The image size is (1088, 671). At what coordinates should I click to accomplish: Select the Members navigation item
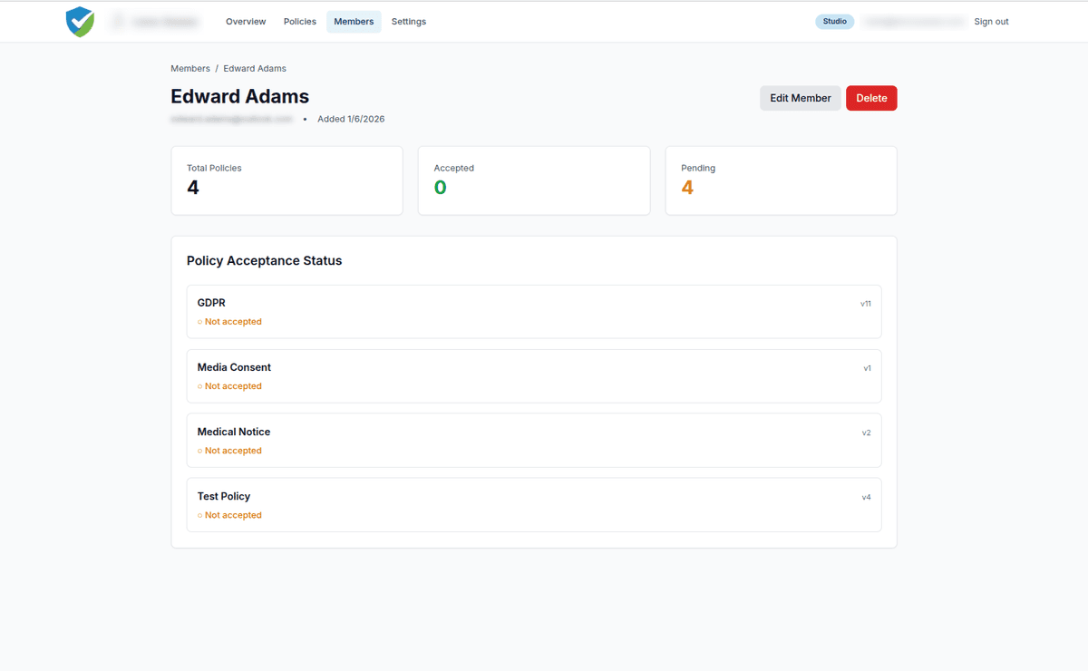[x=354, y=21]
